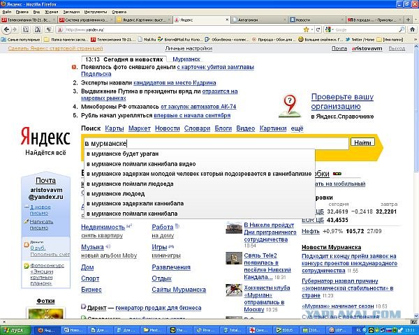Open 'Сайты Мурманска' link
This screenshot has width=419, height=335.
coord(179,290)
